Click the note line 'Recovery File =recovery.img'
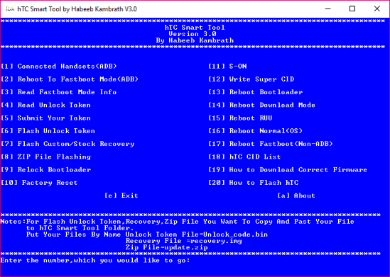 (183, 241)
